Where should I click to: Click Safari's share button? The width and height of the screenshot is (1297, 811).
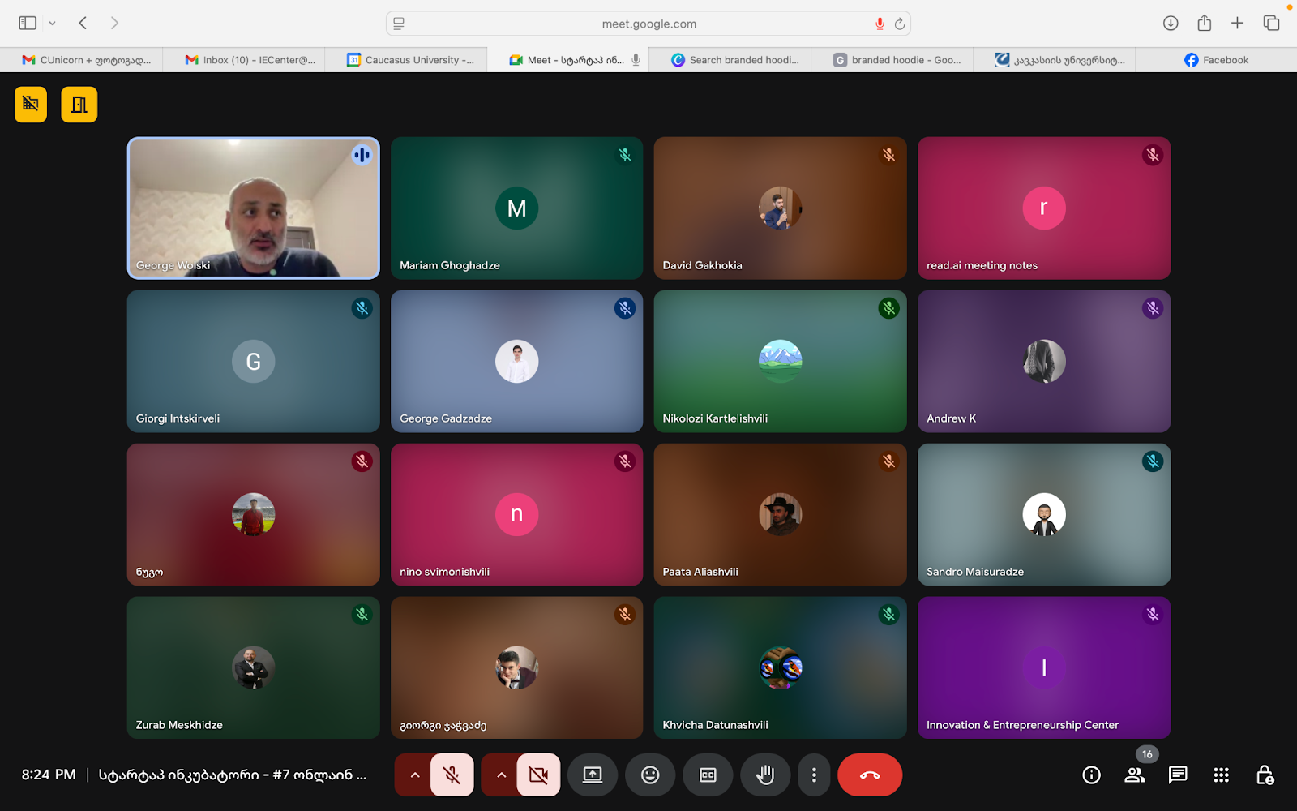[x=1204, y=24]
